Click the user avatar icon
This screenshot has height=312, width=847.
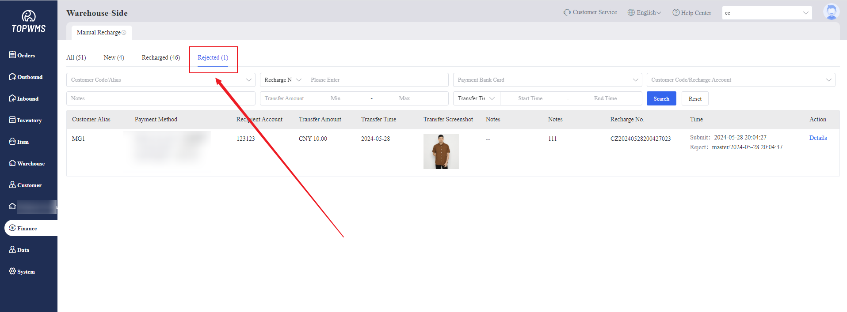pyautogui.click(x=831, y=12)
